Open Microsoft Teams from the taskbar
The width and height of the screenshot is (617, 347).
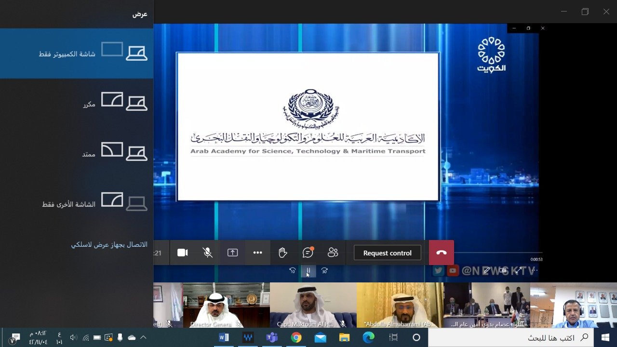point(272,338)
